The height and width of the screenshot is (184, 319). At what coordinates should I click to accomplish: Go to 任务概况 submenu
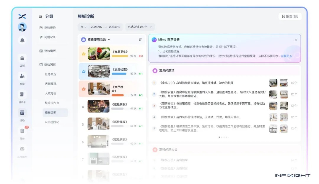pos(51,74)
